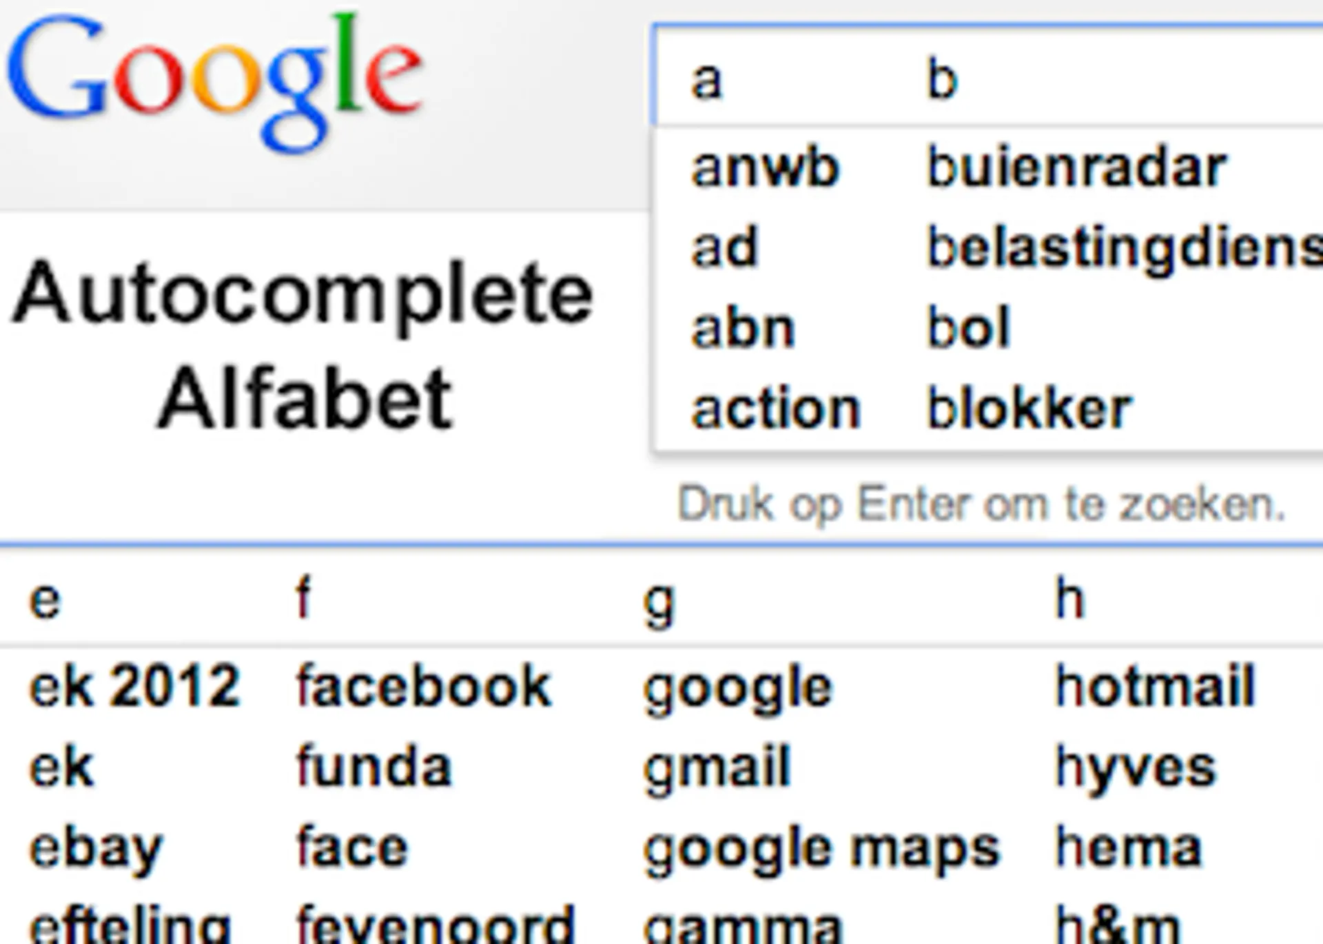Select the suggestion abn
The image size is (1323, 944).
point(741,327)
